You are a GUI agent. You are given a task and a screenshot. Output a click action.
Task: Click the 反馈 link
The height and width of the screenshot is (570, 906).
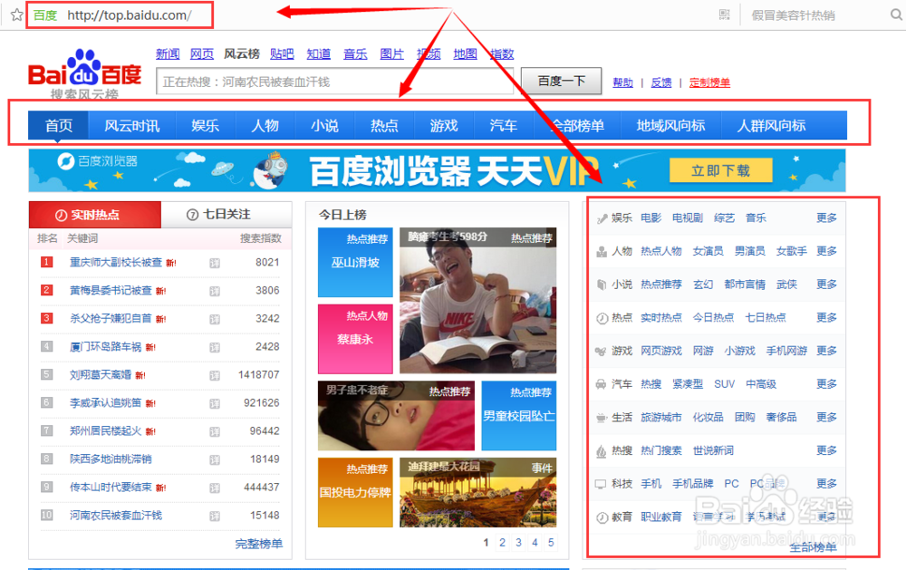point(661,82)
